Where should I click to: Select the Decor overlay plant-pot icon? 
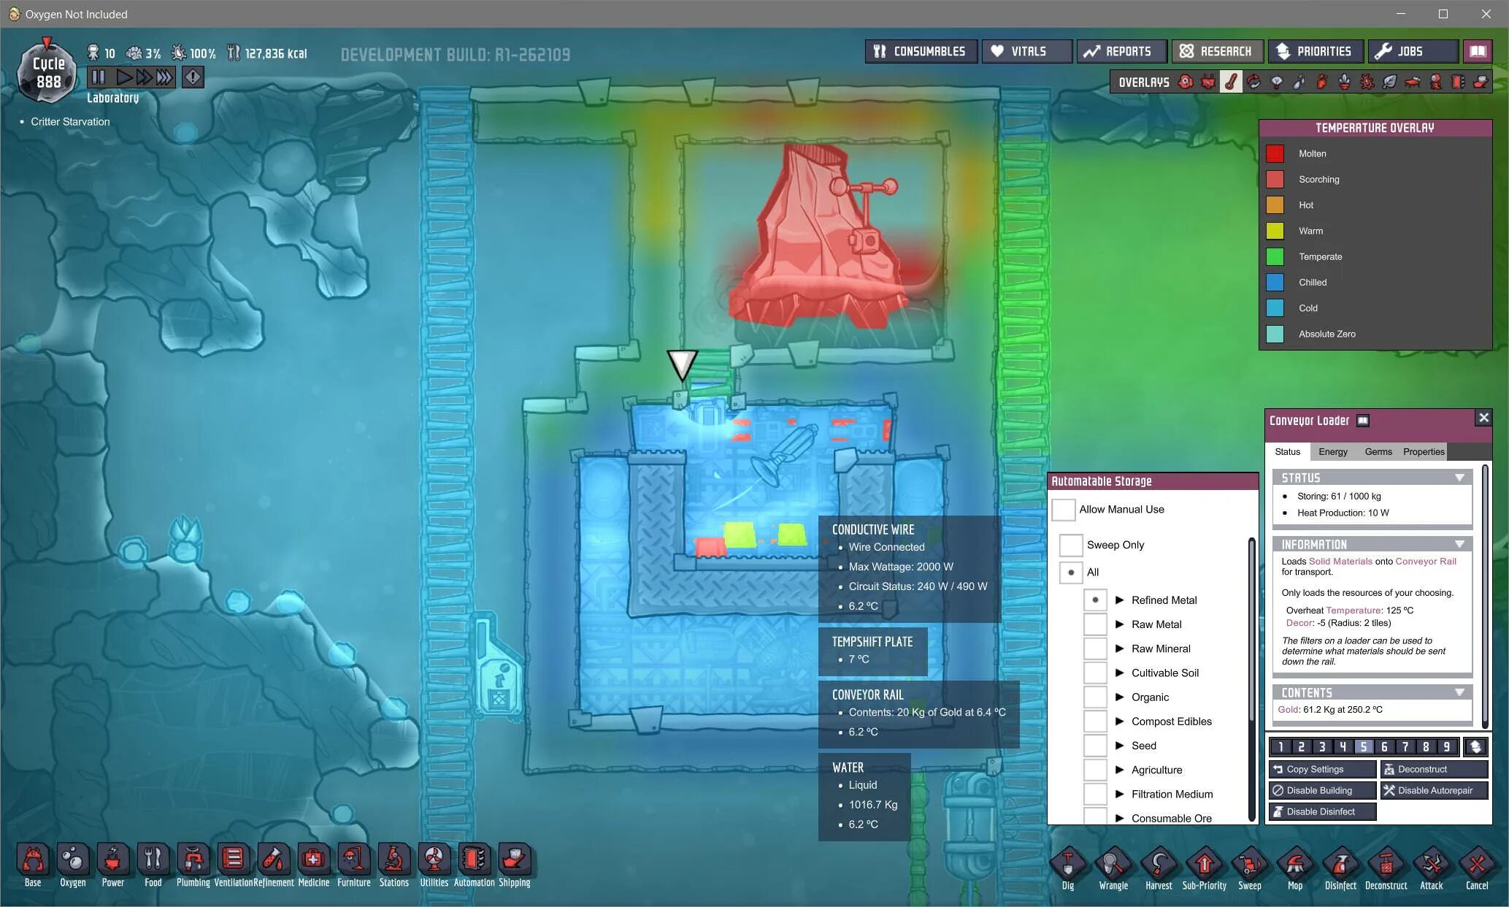(x=1344, y=82)
